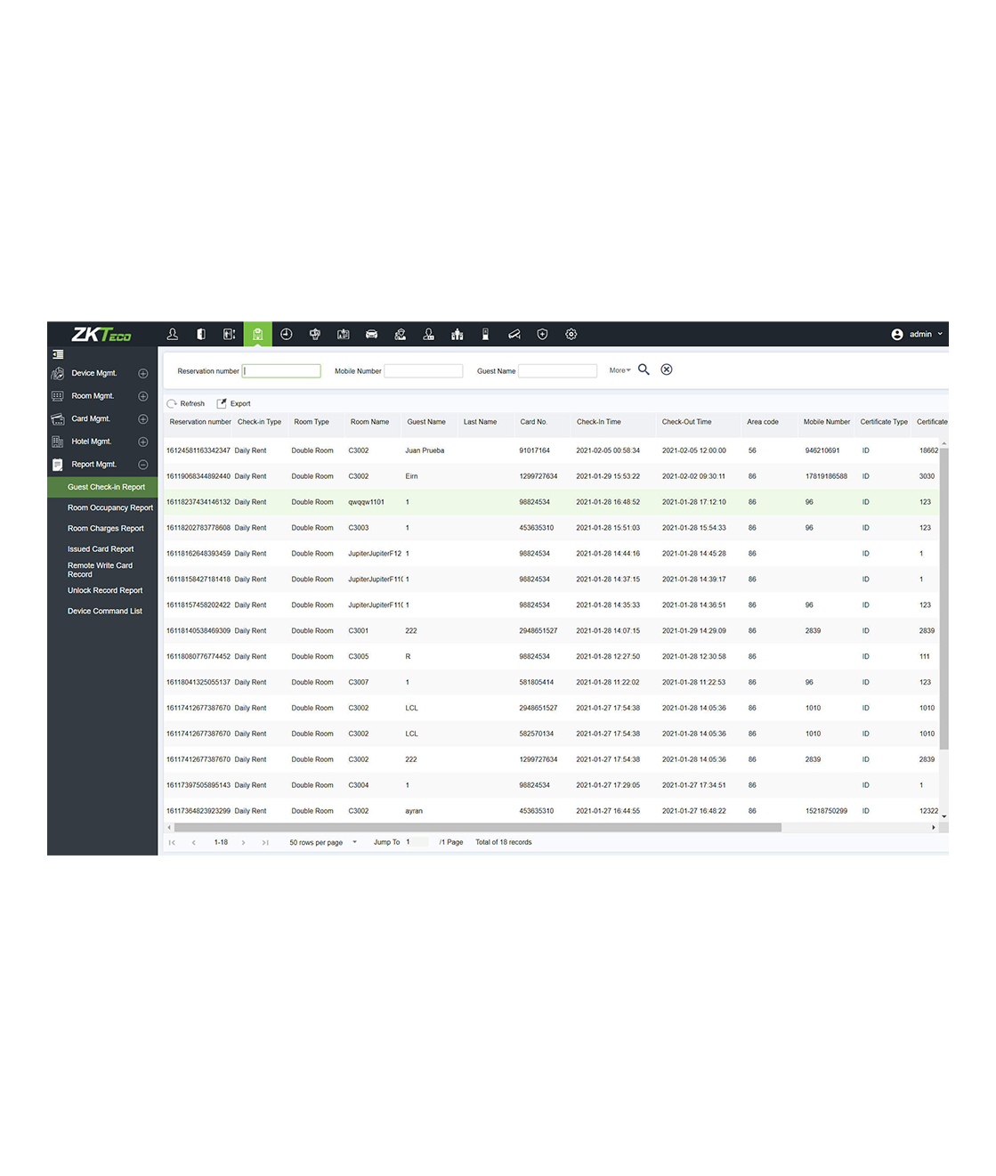Screen dimensions: 996x1176
Task: Click the Refresh button
Action: pos(186,403)
